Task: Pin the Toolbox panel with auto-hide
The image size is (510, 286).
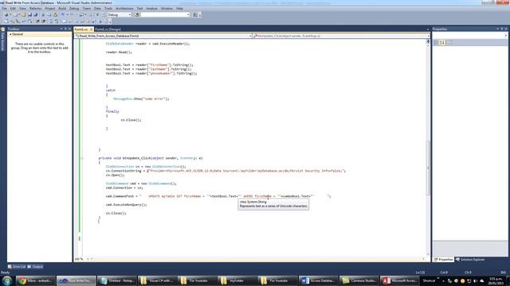Action: [65, 29]
